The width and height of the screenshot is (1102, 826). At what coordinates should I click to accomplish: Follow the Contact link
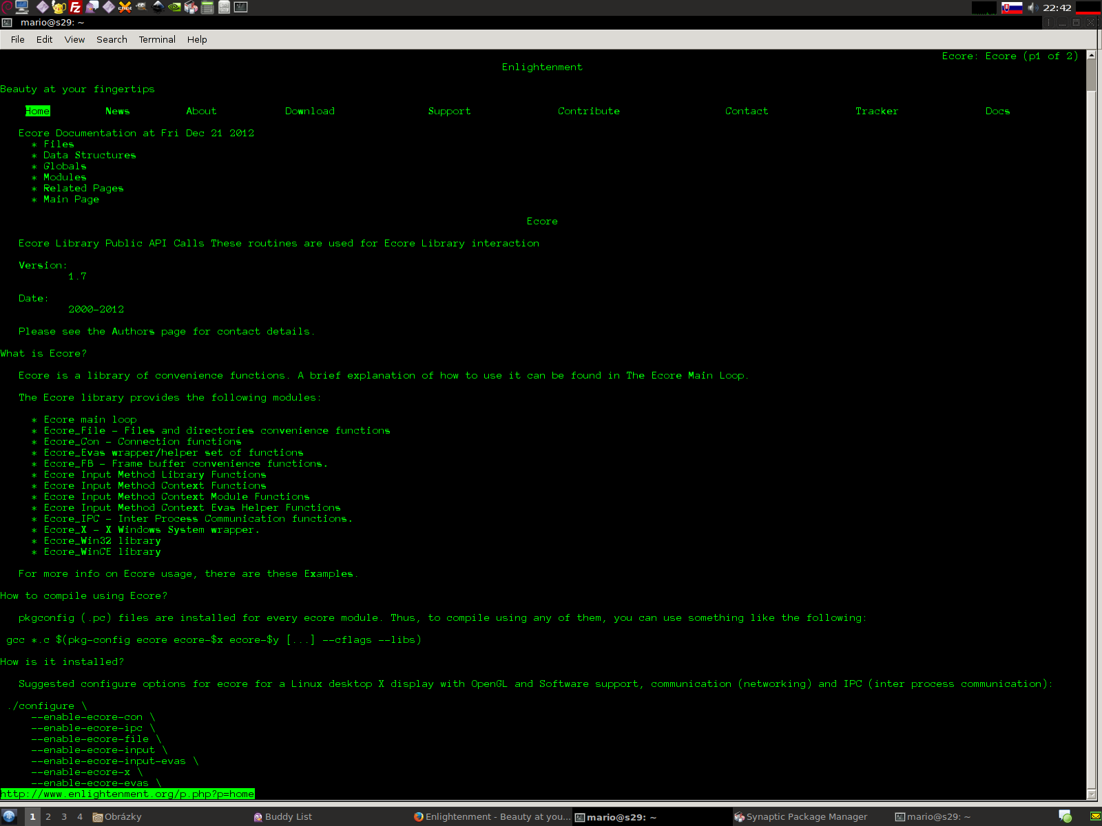click(x=747, y=111)
